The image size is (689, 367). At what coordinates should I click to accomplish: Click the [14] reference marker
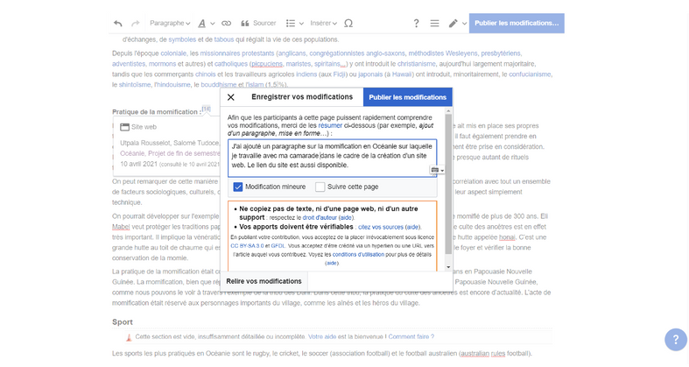[206, 109]
